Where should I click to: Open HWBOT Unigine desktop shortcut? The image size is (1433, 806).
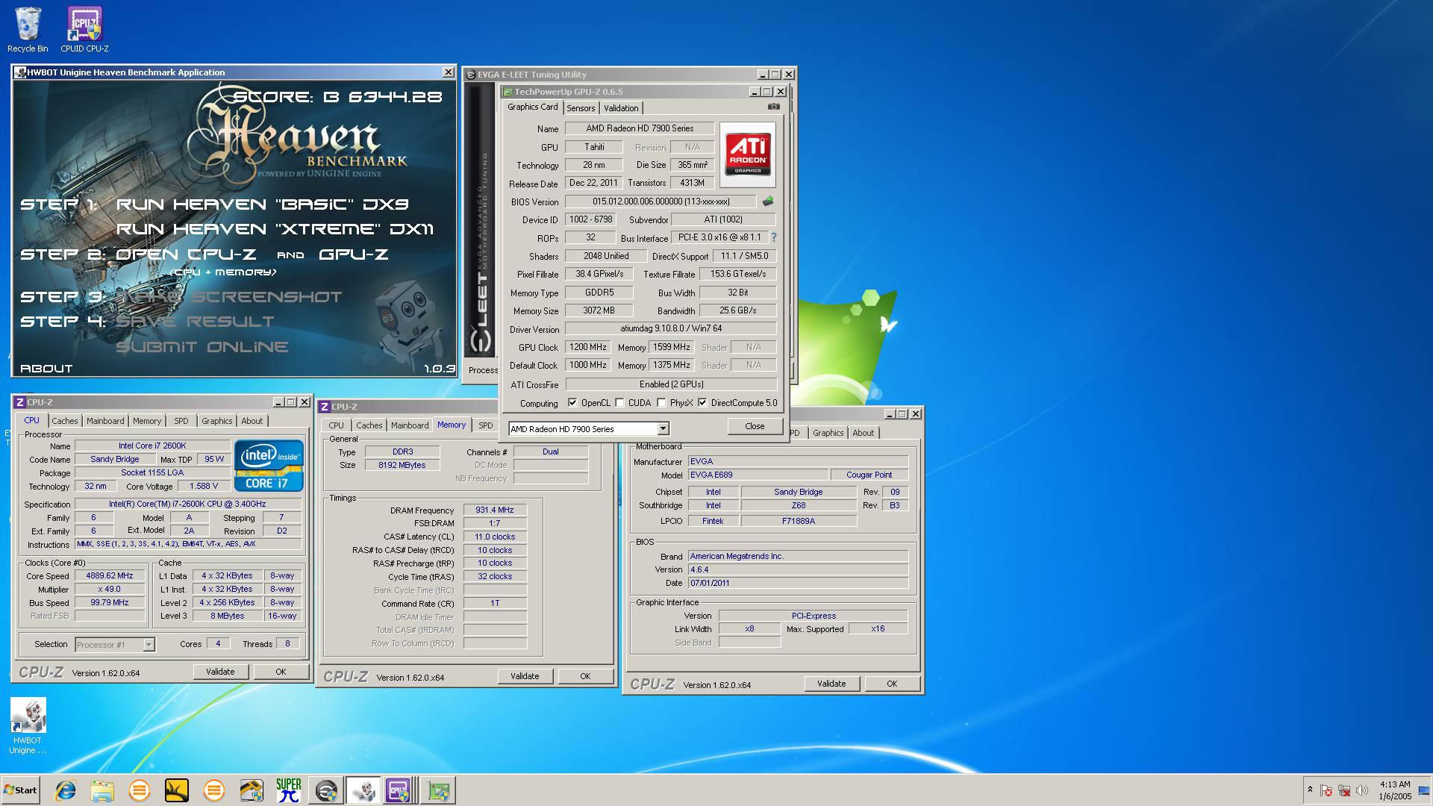click(x=28, y=726)
